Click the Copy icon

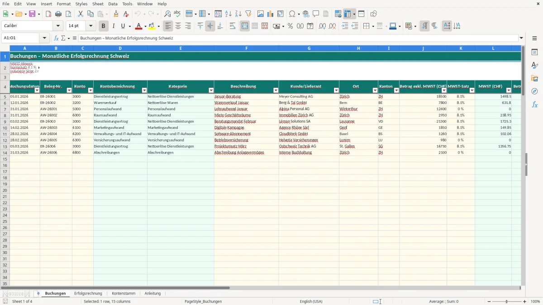click(90, 14)
